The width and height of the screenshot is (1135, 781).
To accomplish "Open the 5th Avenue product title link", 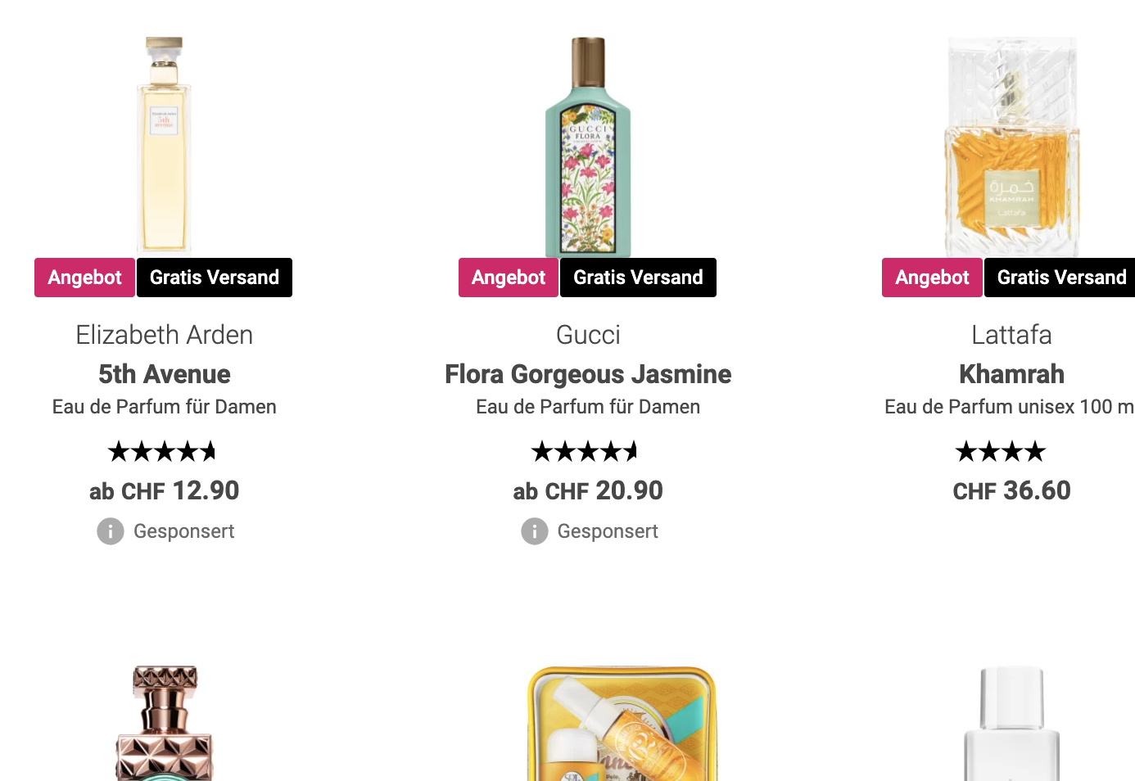I will pos(165,374).
